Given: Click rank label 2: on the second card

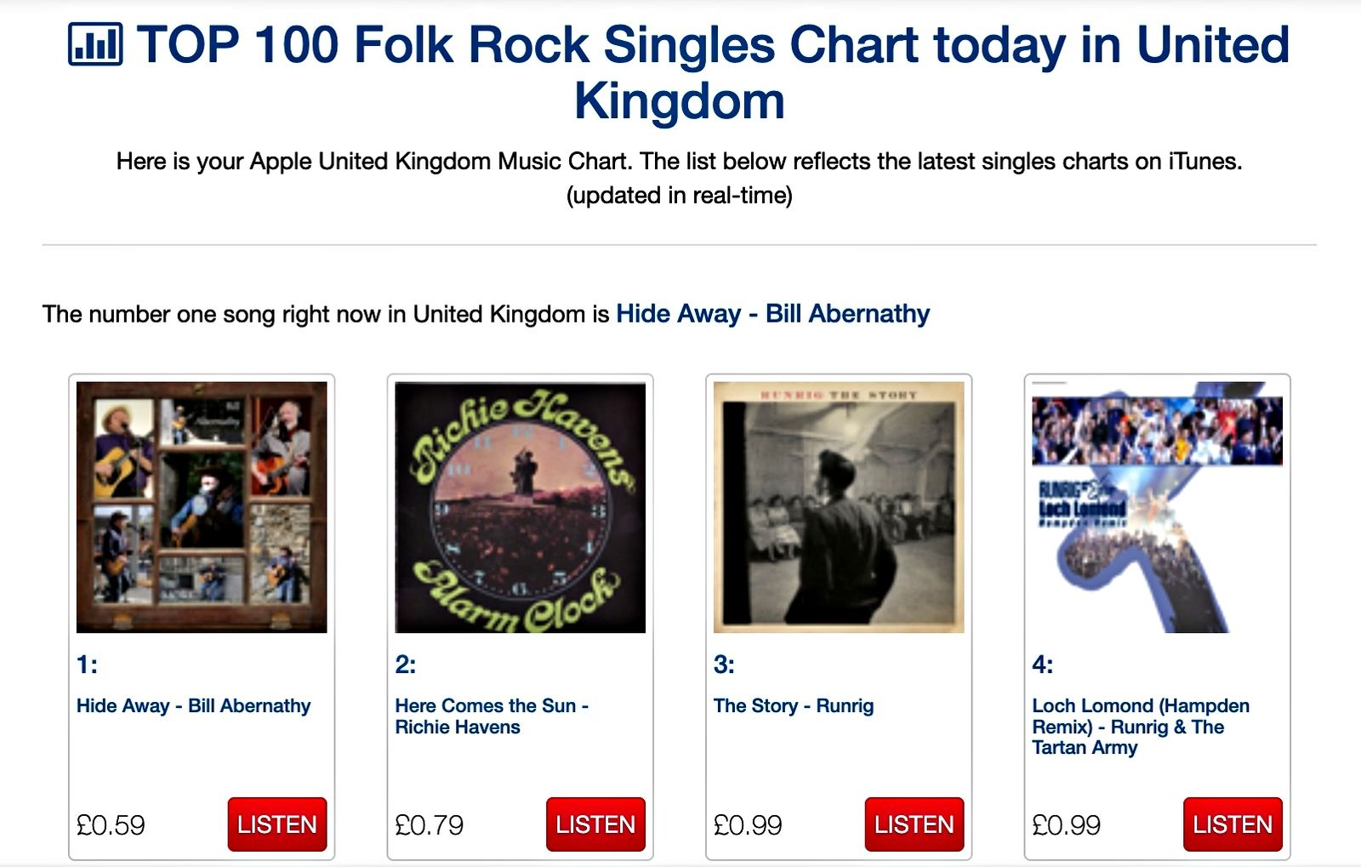Looking at the screenshot, I should tap(406, 665).
